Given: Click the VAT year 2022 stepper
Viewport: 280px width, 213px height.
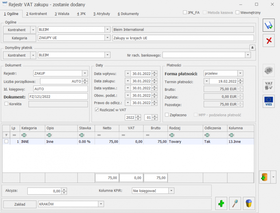Looking at the screenshot, I should (x=138, y=117).
